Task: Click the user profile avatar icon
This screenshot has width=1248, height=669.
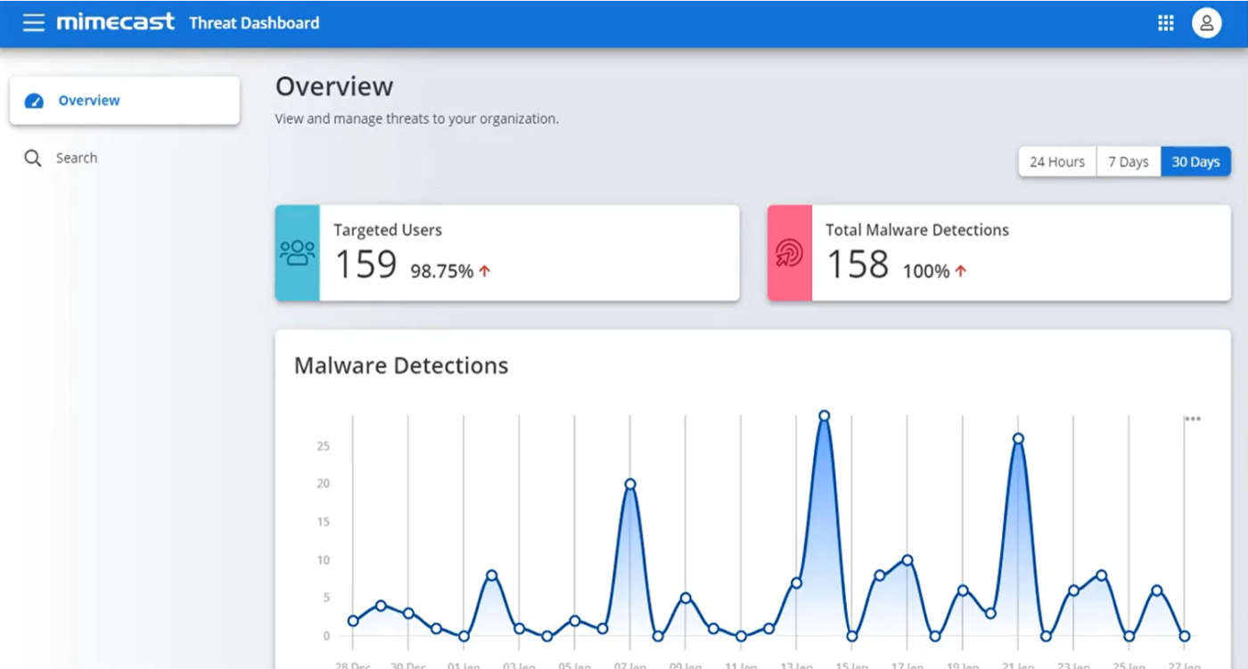Action: (1206, 24)
